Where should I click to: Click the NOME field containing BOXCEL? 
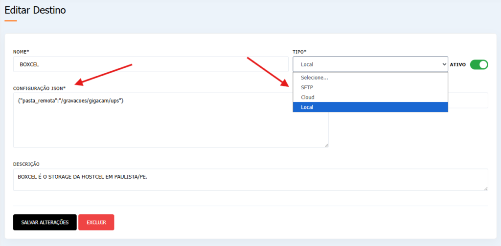(x=151, y=64)
